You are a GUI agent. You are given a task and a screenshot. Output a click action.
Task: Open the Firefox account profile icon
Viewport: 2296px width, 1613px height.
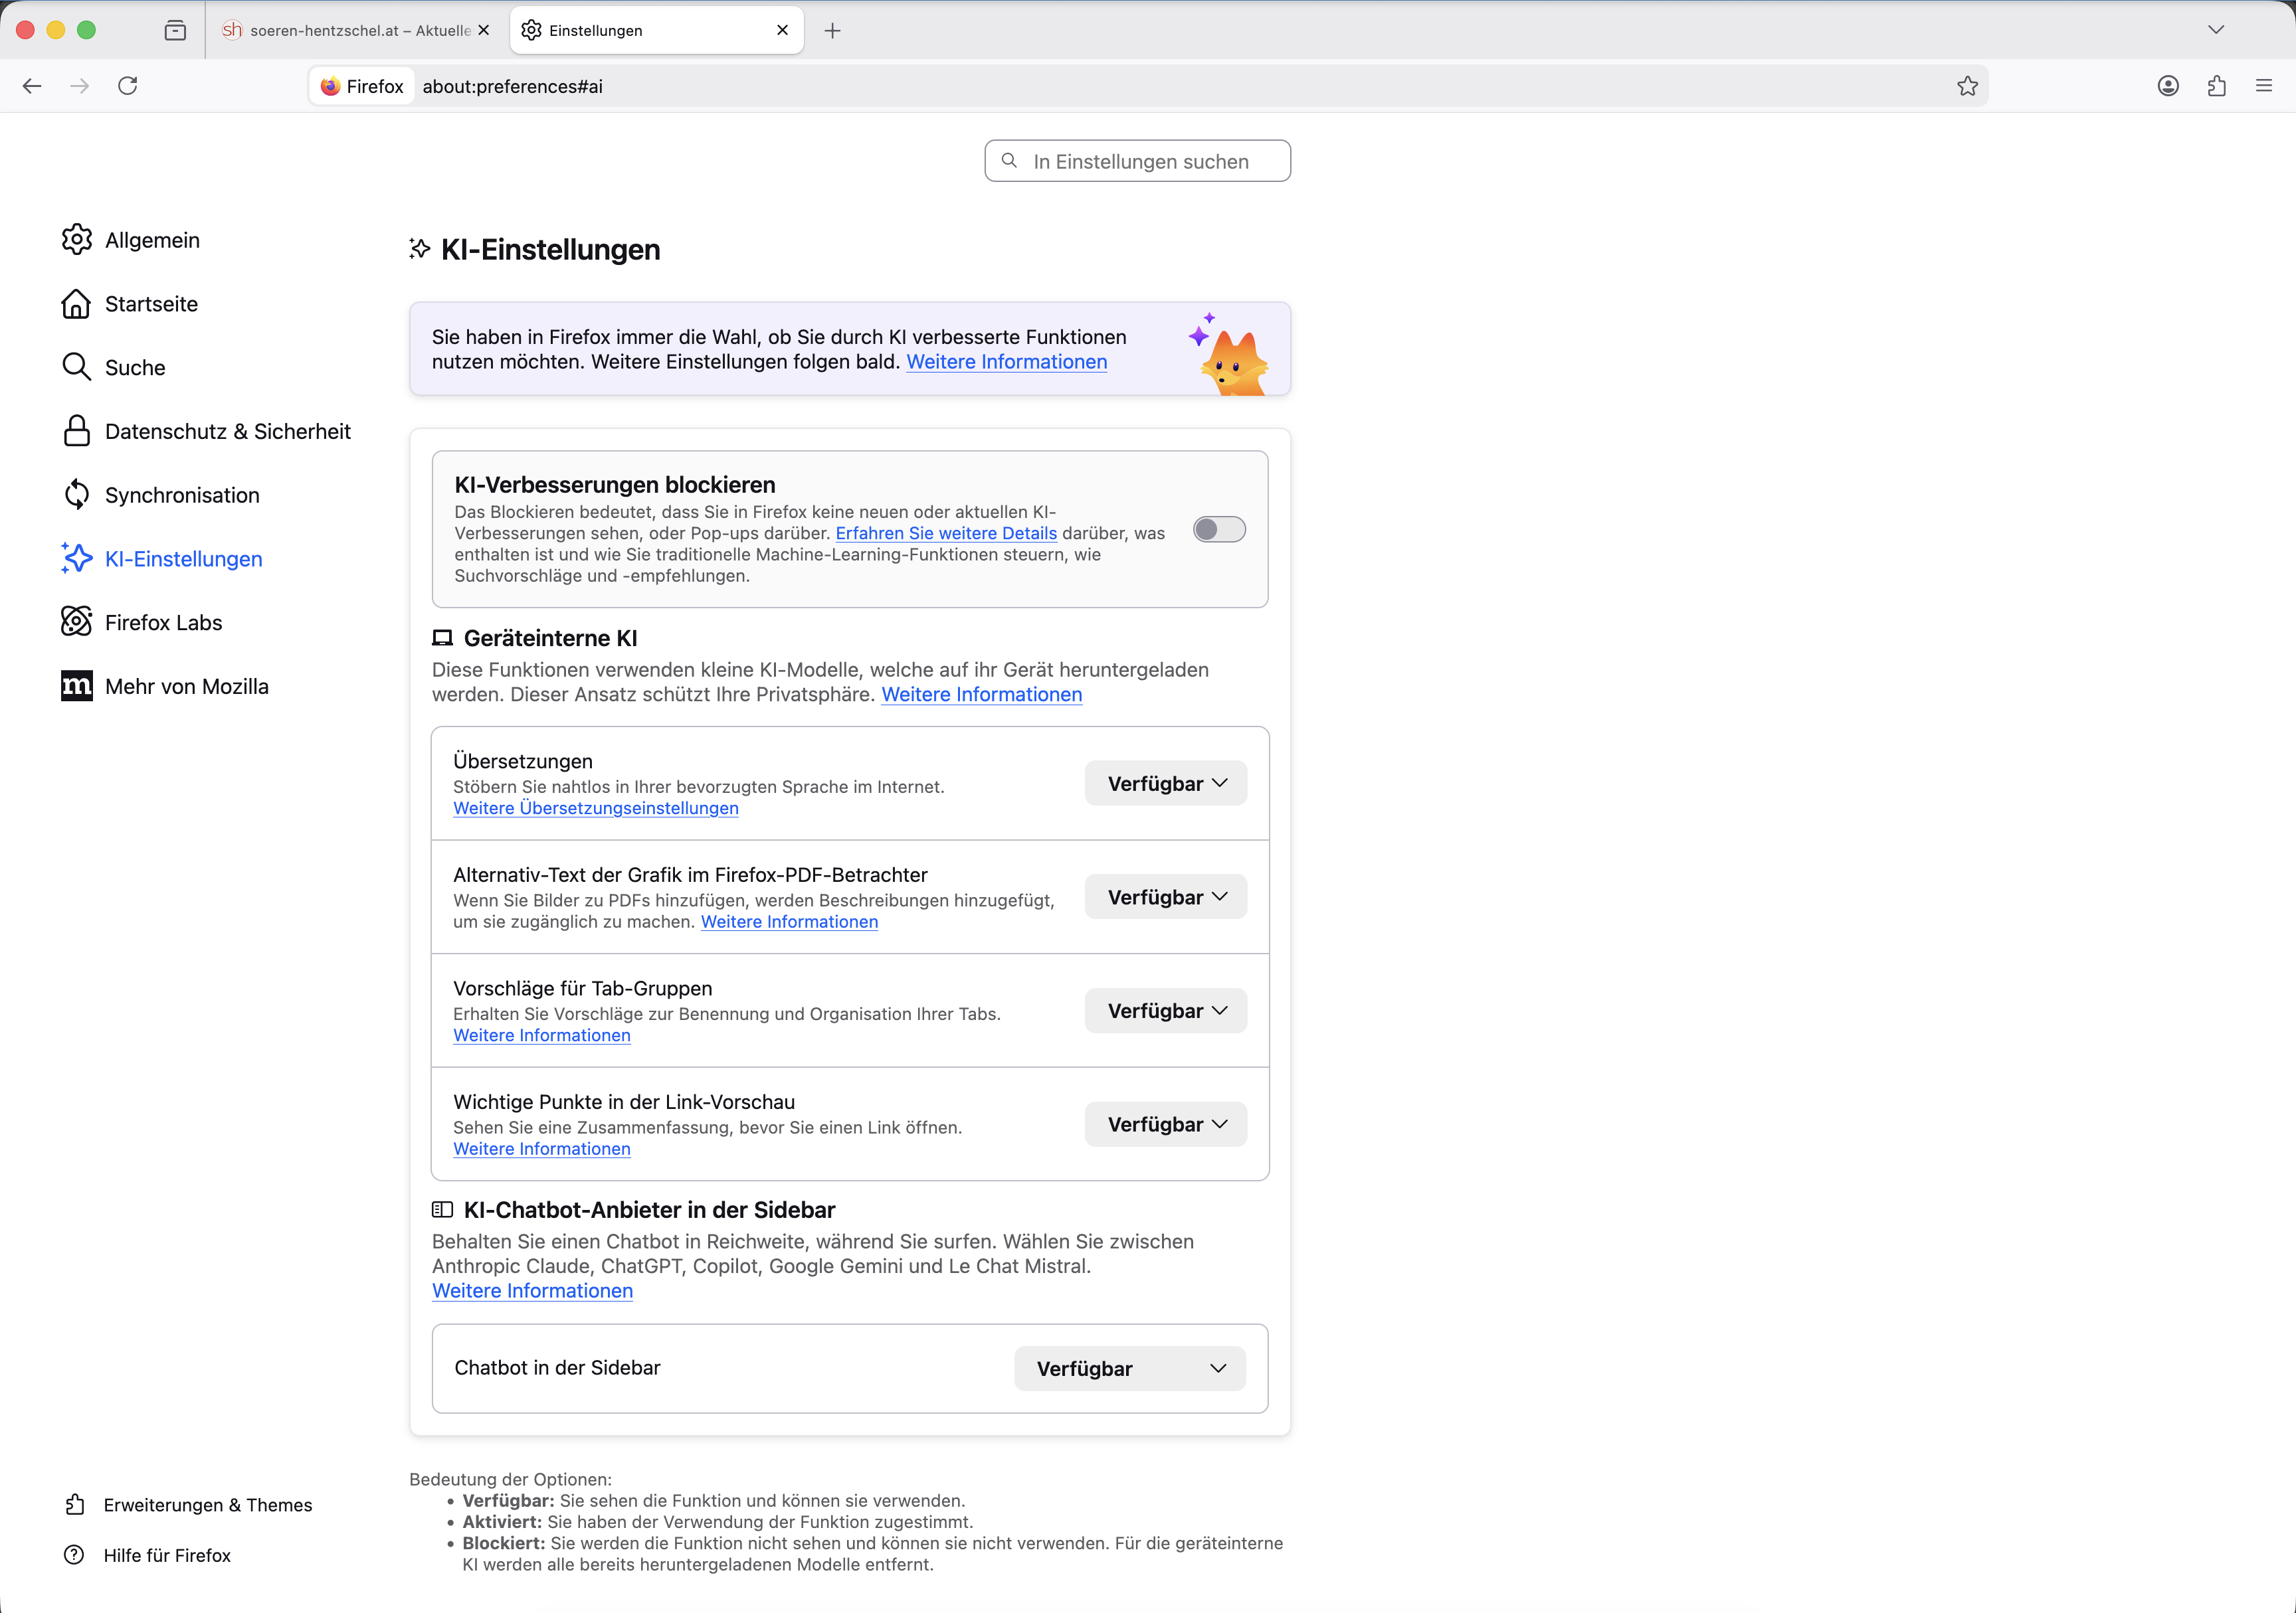[2167, 86]
